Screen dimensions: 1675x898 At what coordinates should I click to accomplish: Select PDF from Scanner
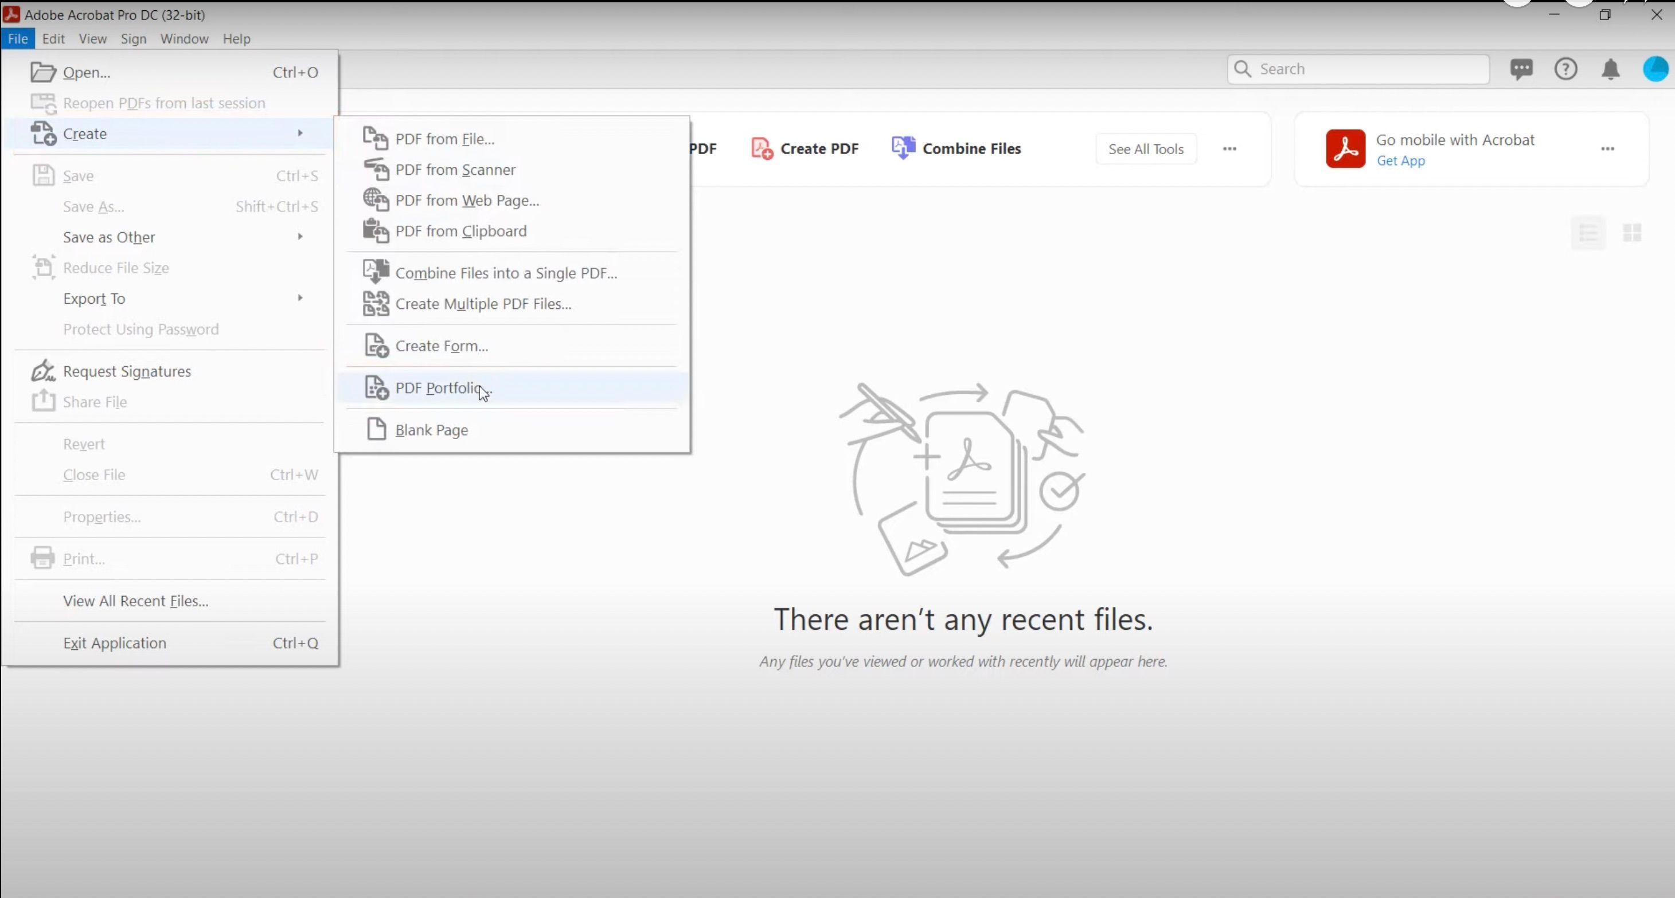tap(455, 170)
